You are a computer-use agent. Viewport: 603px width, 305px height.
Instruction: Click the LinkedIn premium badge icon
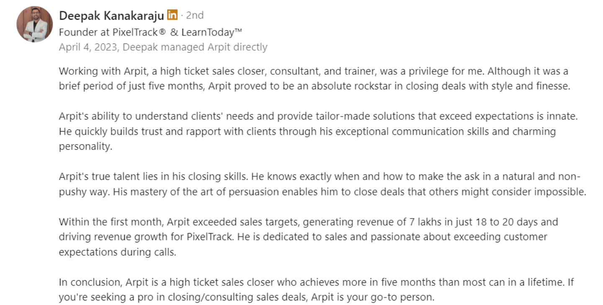[172, 15]
